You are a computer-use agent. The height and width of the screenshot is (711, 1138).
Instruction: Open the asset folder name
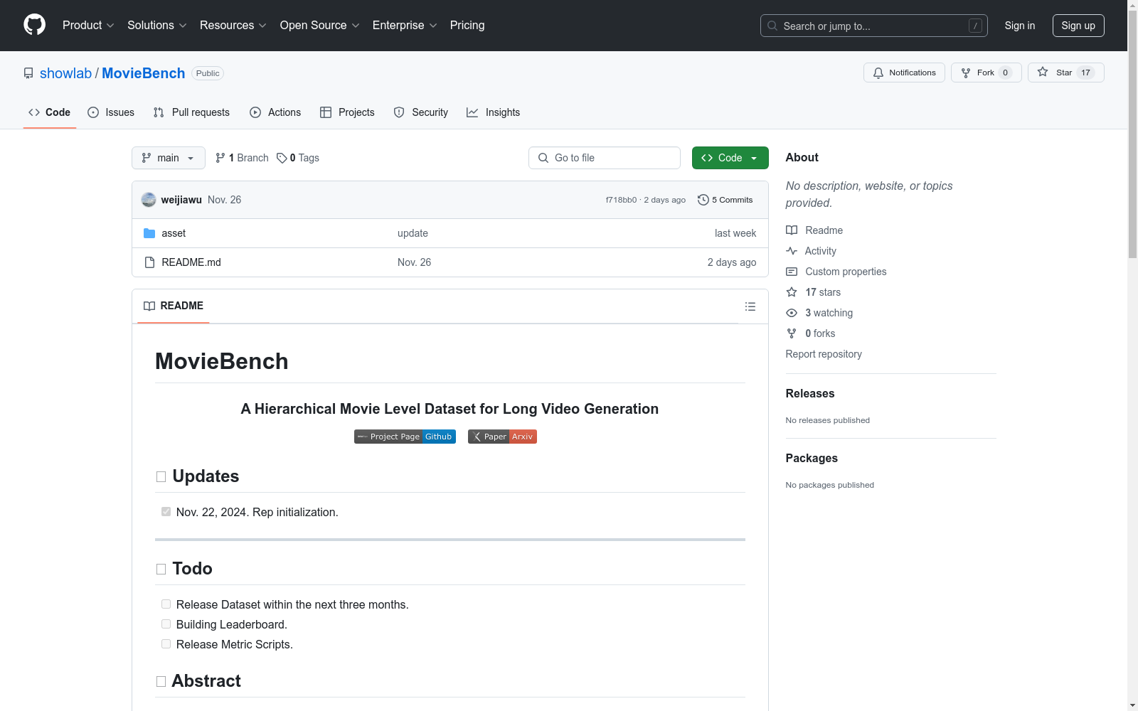tap(174, 233)
